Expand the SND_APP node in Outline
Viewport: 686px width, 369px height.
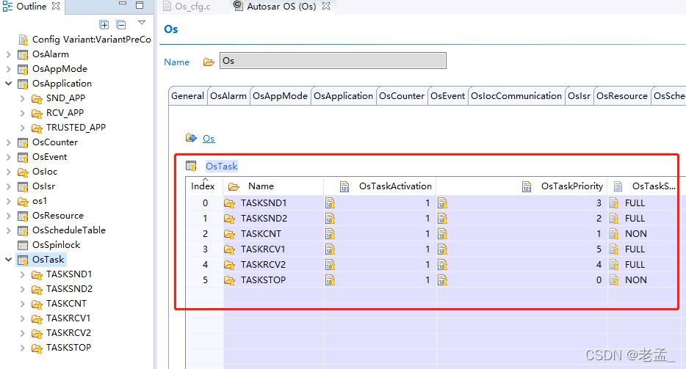pyautogui.click(x=22, y=98)
